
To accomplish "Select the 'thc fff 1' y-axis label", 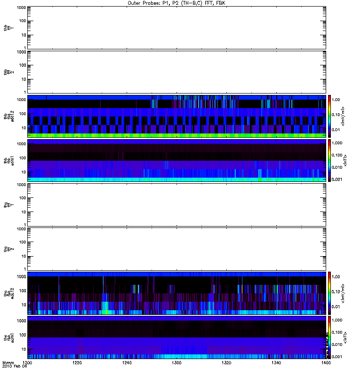I will [x=8, y=205].
